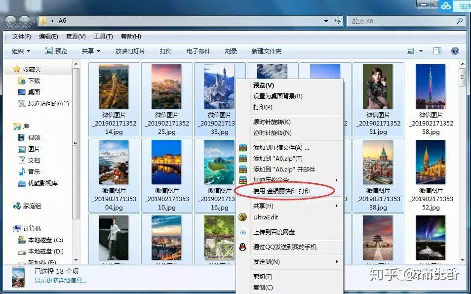Click the 家庭组 icon
The height and width of the screenshot is (294, 471).
tap(16, 206)
